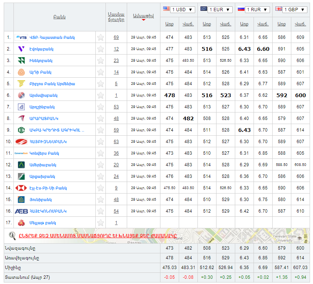Screen dimensions: 313x284
Task: Click the Inecobank green logo
Action: 21,61
